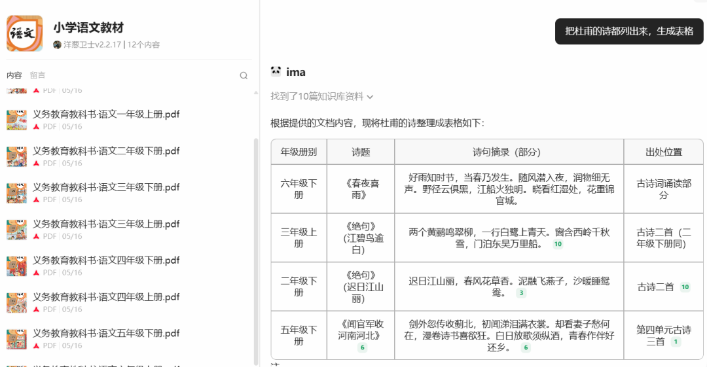Select the 古诗词诵读部分 table cell

tap(664, 189)
